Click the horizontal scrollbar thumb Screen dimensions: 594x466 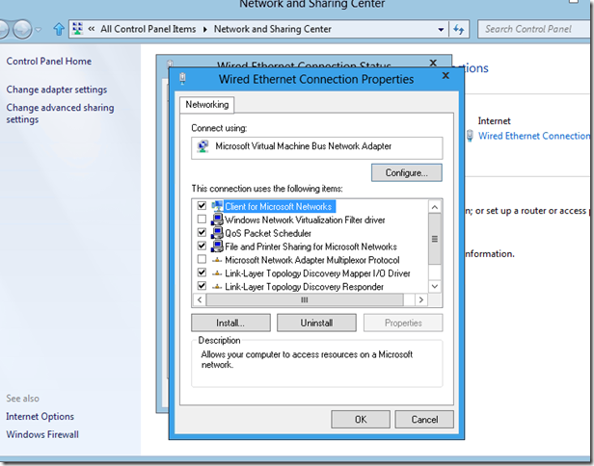304,300
